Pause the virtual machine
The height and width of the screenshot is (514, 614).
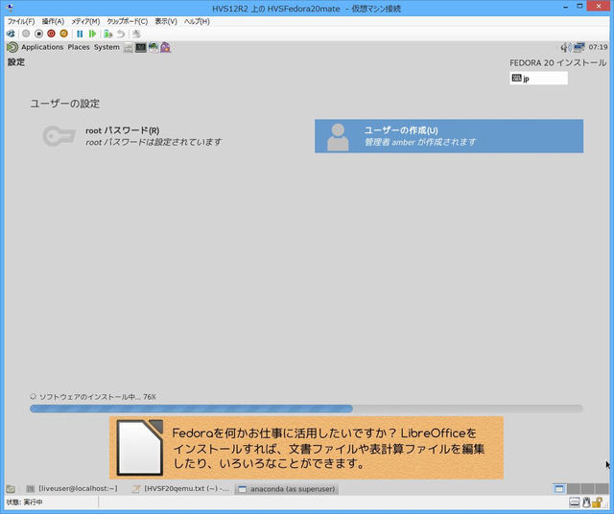(80, 34)
